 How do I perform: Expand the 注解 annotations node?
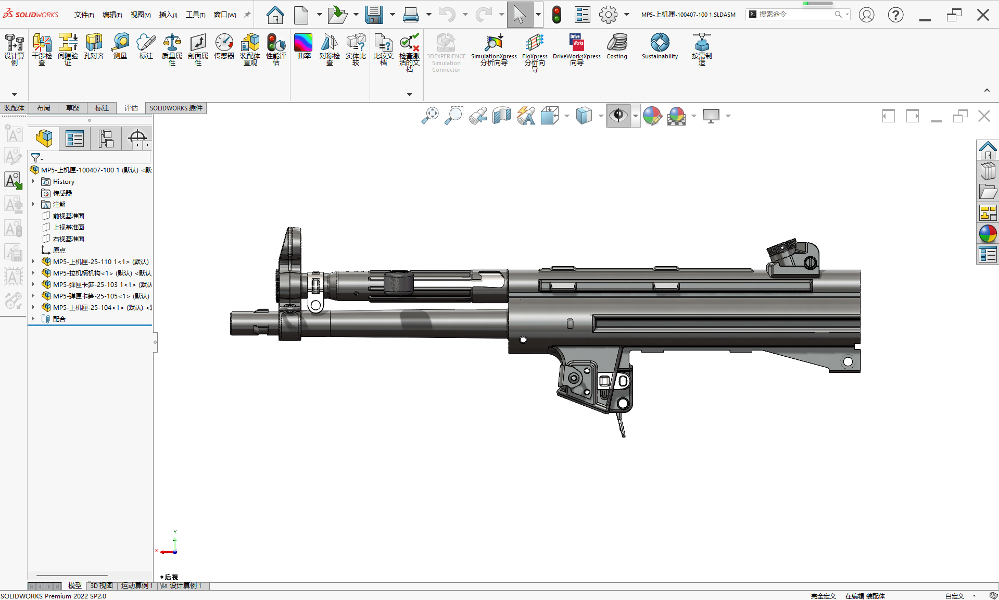(x=33, y=204)
